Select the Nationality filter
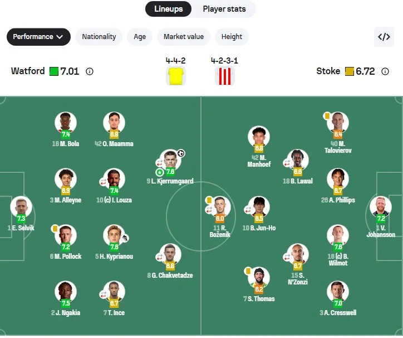Screen dimensions: 403x338 click(x=99, y=37)
